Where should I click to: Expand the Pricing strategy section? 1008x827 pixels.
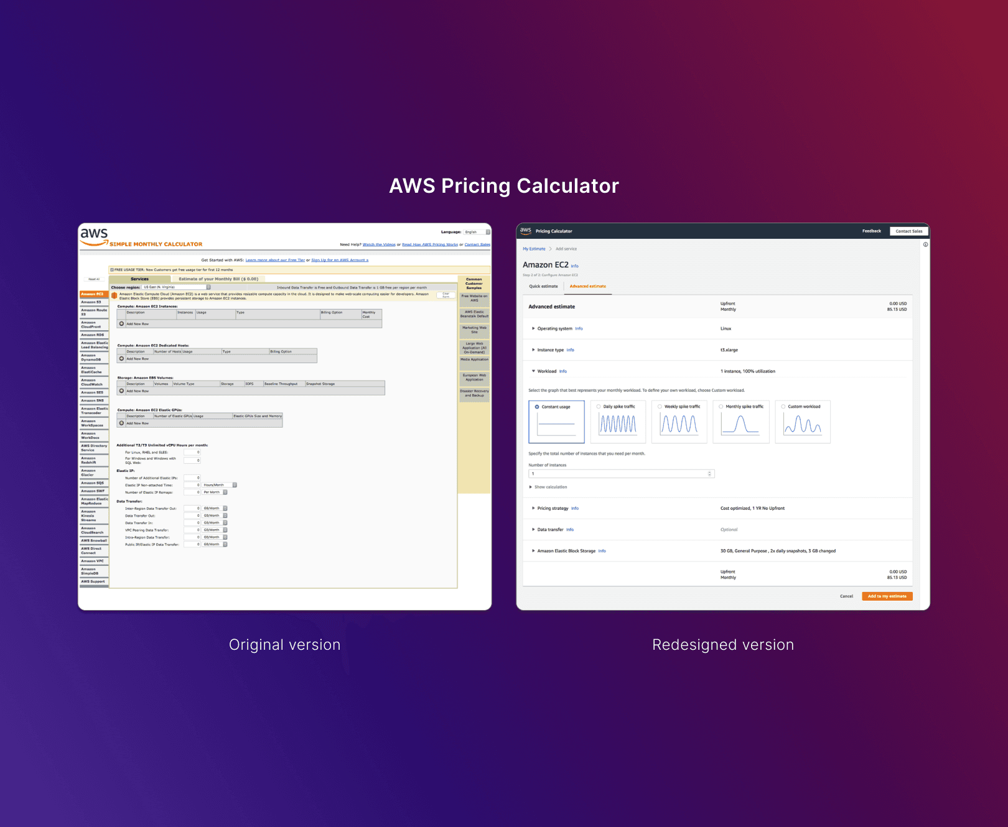(x=533, y=508)
